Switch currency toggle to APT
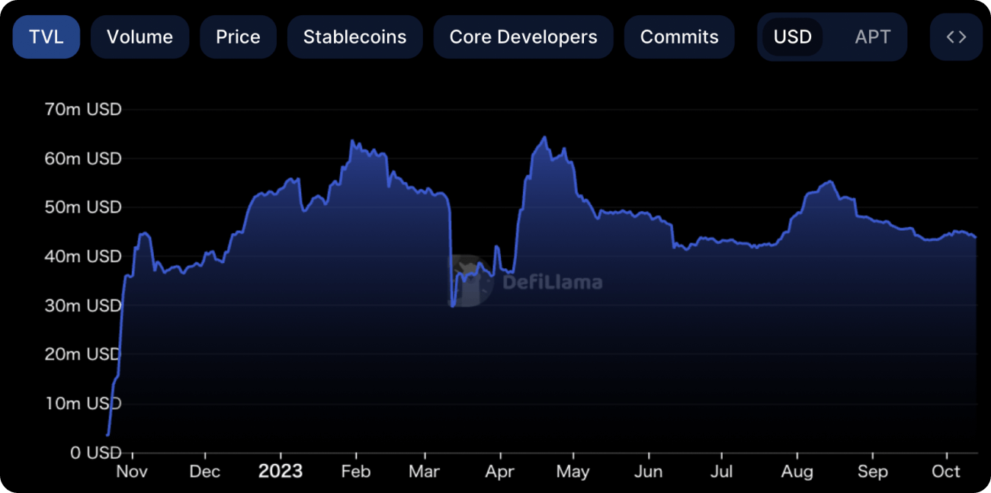This screenshot has width=991, height=493. point(872,37)
